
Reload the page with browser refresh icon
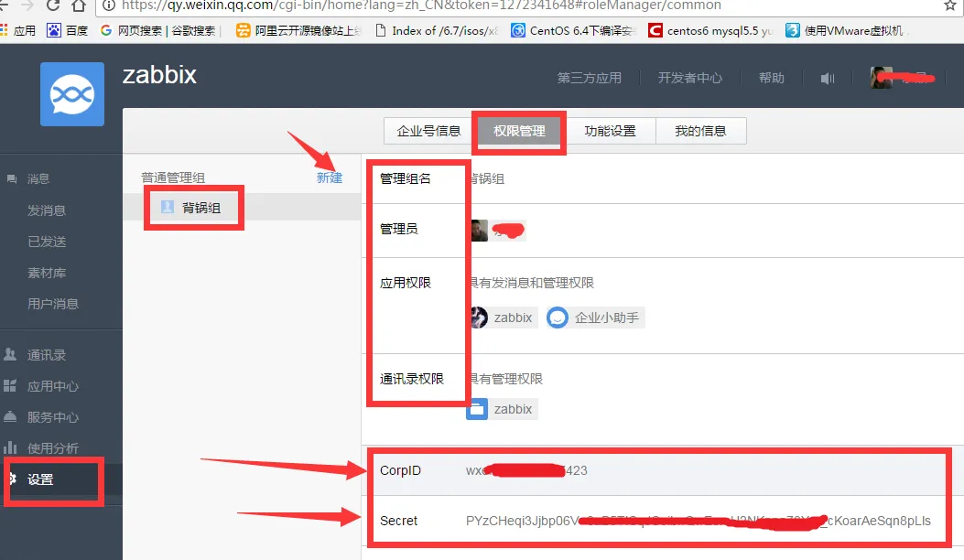point(53,5)
